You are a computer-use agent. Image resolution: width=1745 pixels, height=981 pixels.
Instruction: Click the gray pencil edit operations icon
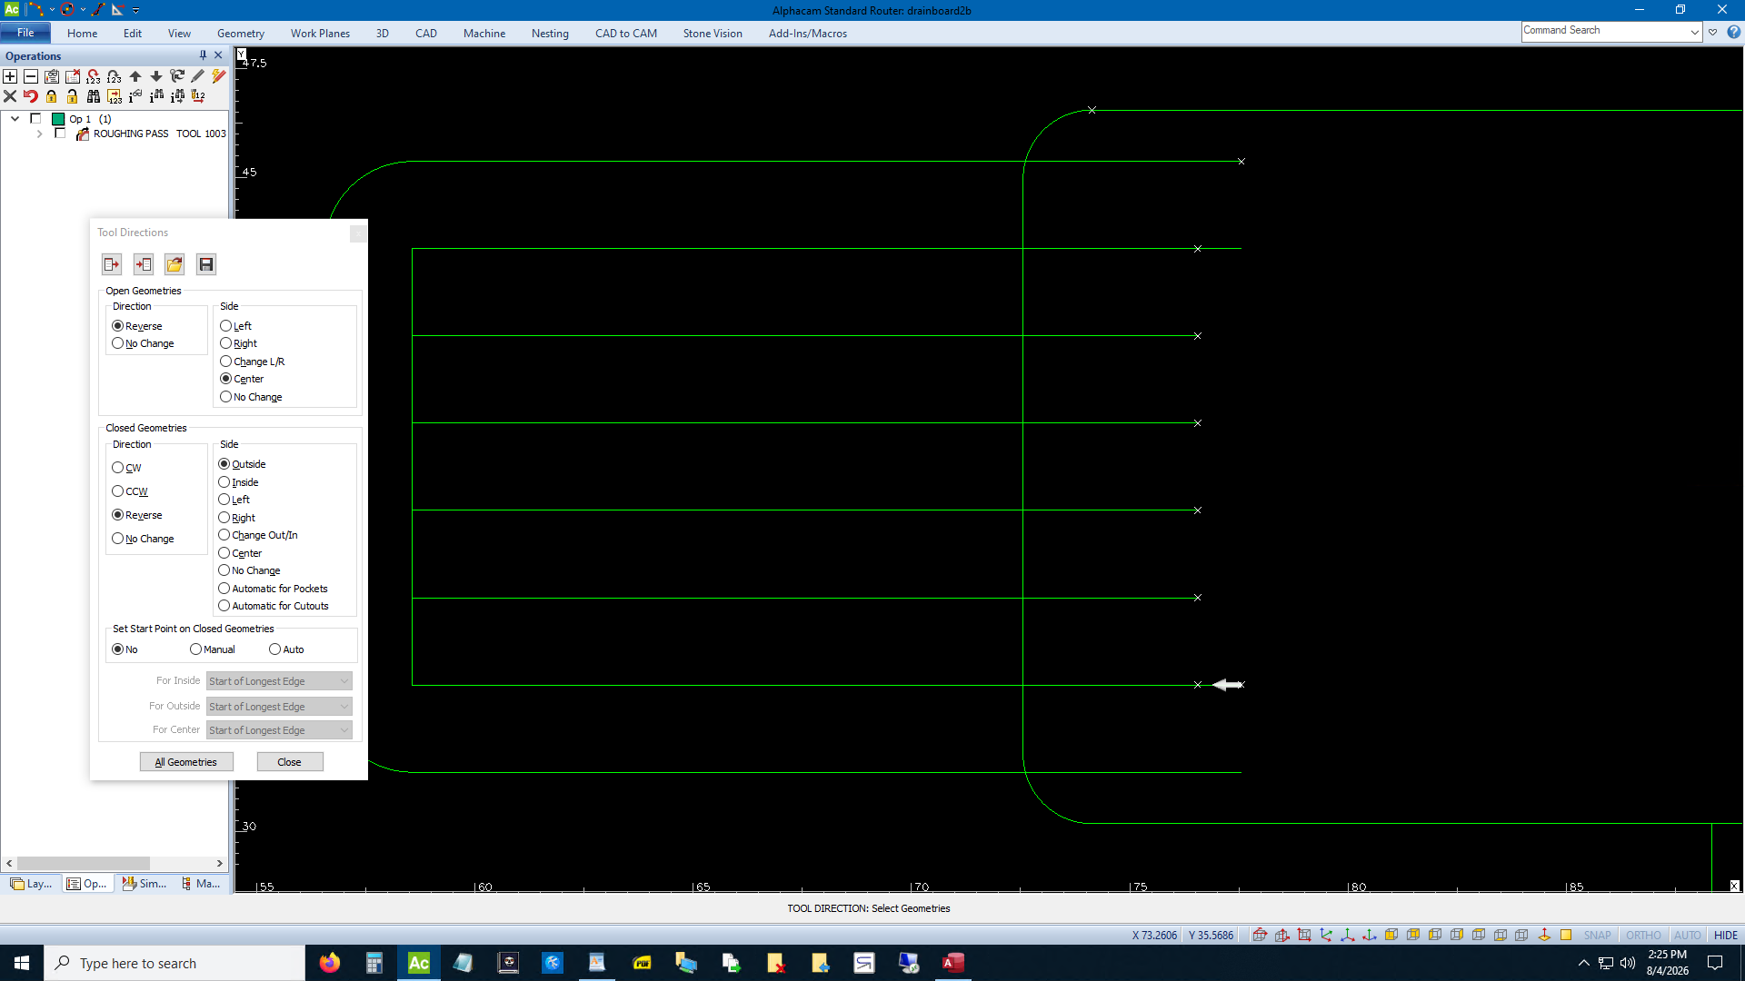pyautogui.click(x=197, y=76)
